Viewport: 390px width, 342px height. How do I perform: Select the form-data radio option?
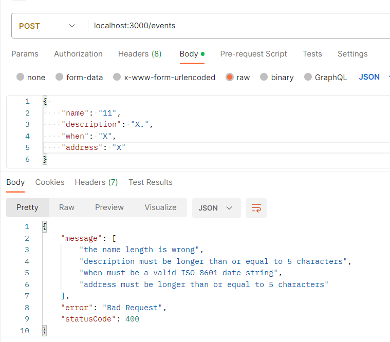(x=60, y=77)
